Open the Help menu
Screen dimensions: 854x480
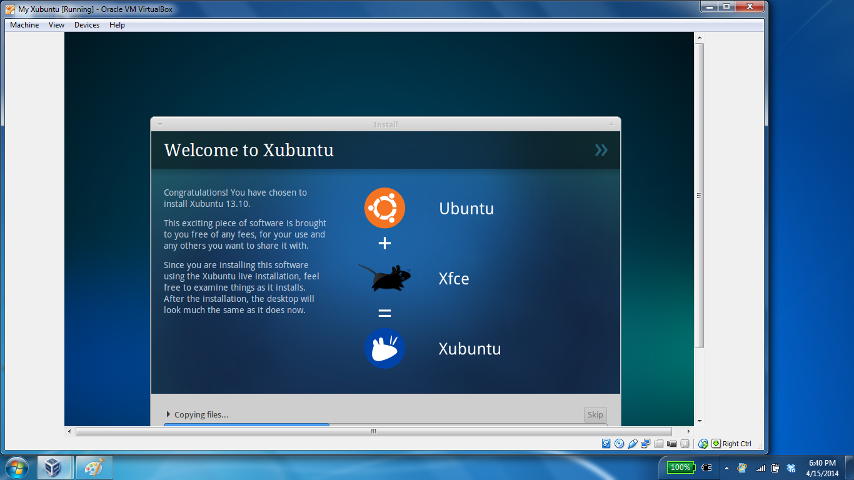117,25
